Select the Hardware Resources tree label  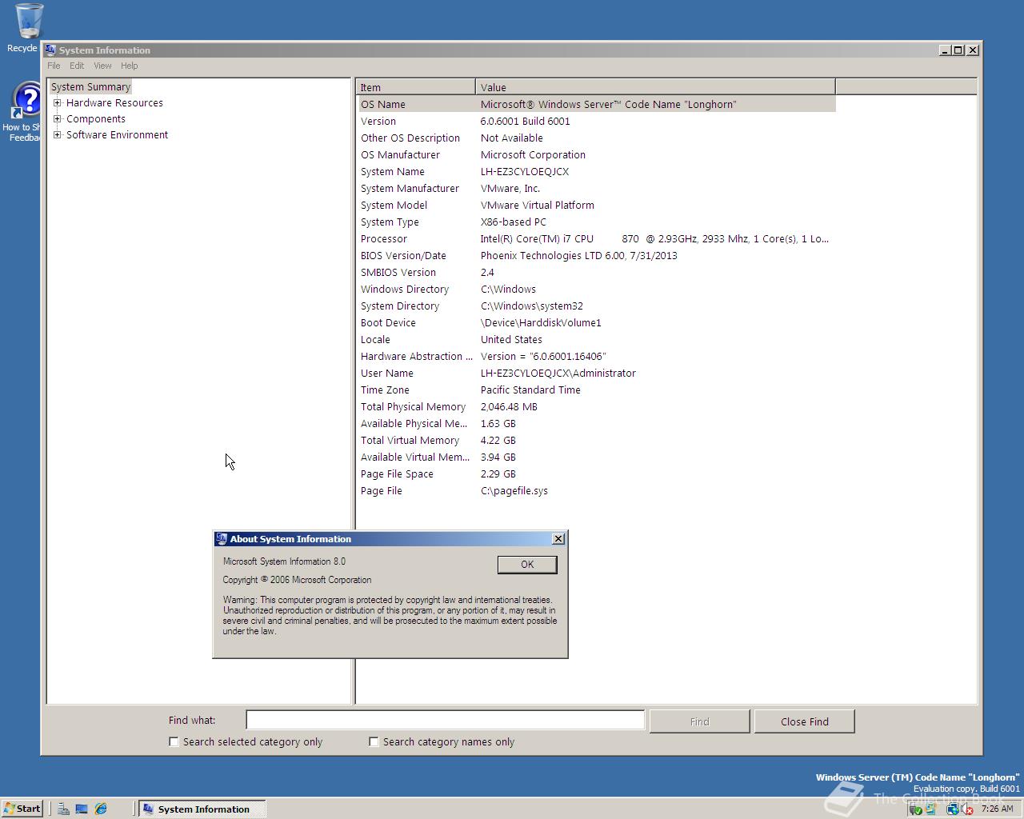coord(114,102)
